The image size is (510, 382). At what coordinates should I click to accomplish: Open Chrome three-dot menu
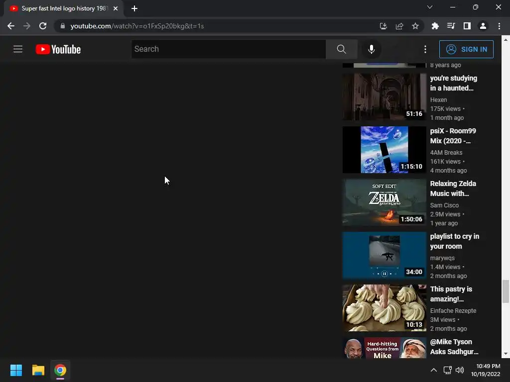pyautogui.click(x=499, y=26)
